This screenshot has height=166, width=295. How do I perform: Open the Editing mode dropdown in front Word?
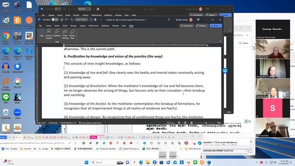coord(202,26)
